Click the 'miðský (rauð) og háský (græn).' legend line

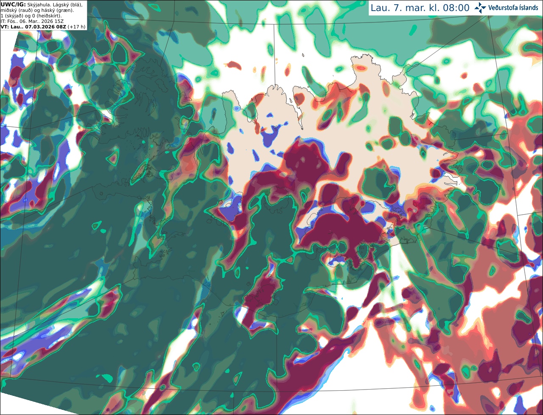point(36,10)
